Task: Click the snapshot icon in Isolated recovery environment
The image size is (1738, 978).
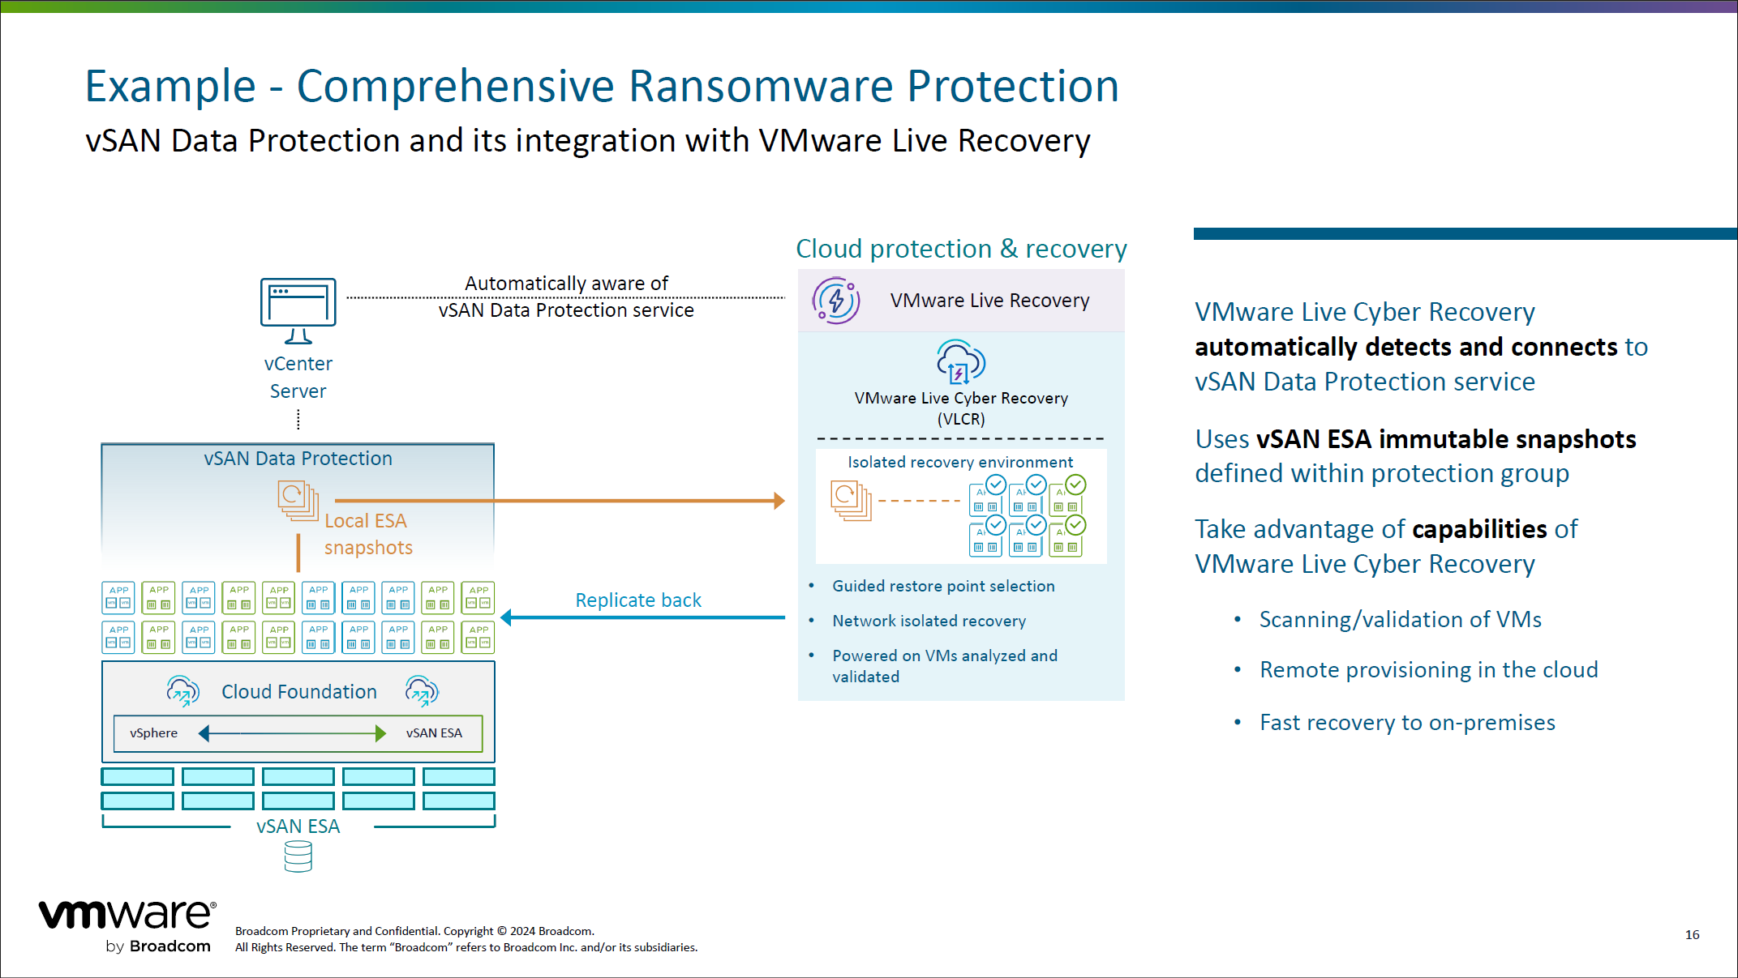Action: 850,500
